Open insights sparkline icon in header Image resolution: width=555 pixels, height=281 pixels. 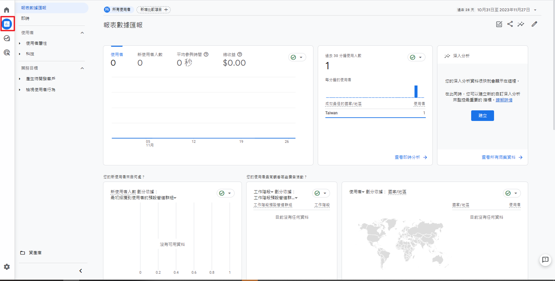(x=521, y=24)
